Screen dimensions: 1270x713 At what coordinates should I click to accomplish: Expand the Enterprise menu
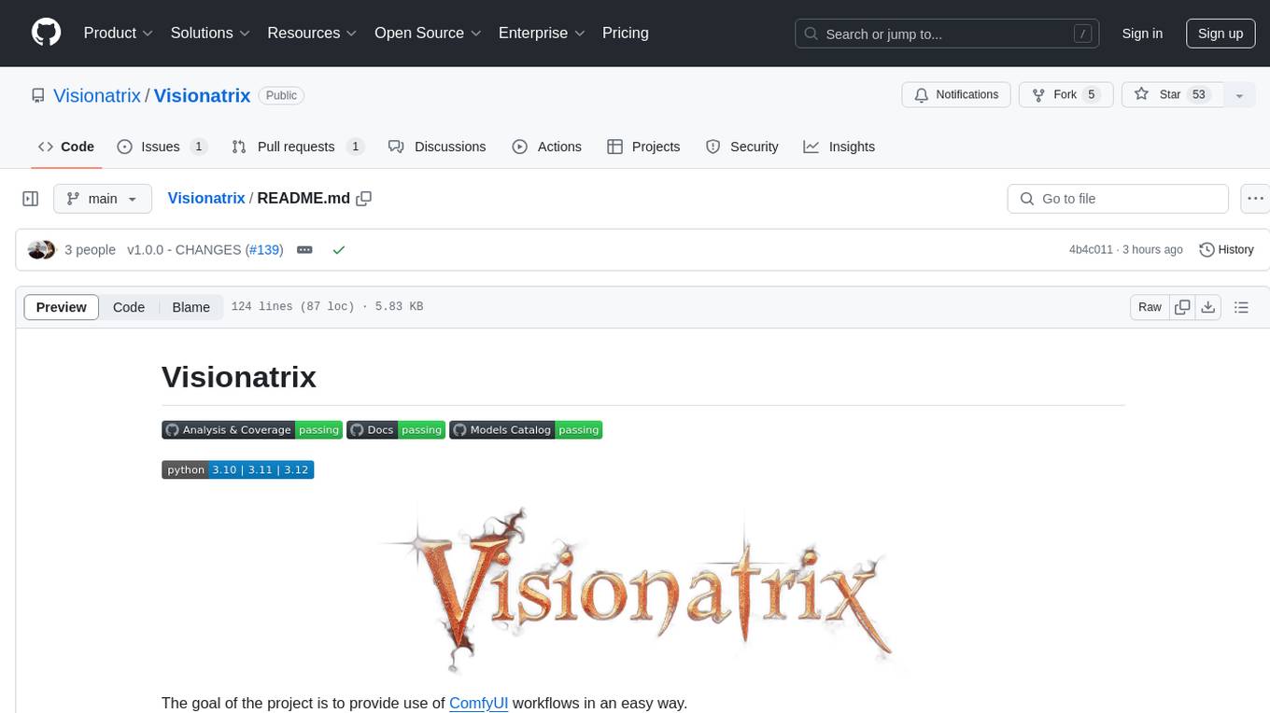click(542, 33)
